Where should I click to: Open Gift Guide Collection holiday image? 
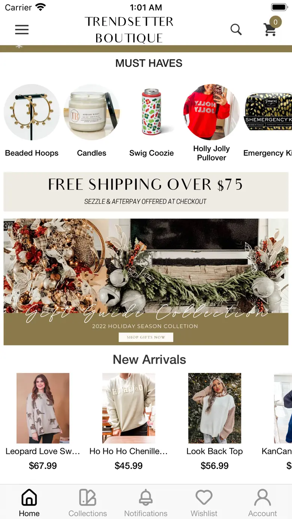[x=146, y=282]
